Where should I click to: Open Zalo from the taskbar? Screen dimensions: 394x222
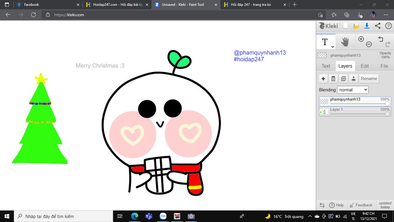[163, 216]
